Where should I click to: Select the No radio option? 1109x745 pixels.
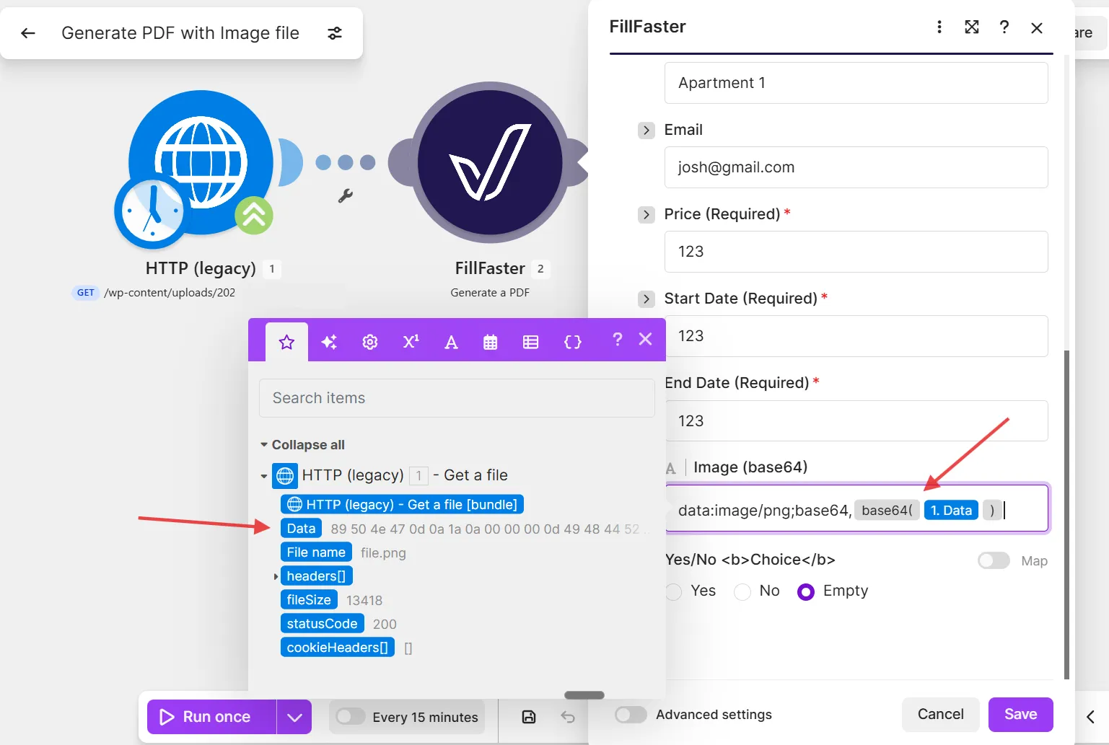(x=742, y=591)
